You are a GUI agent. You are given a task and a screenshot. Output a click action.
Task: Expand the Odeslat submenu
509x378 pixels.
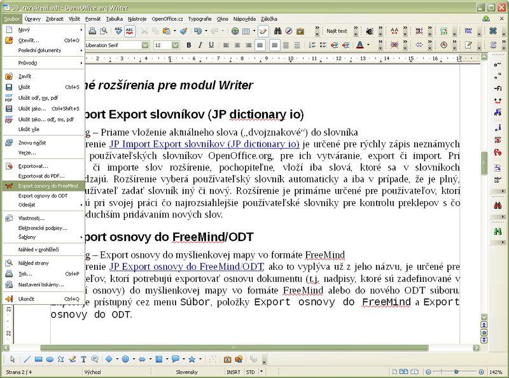[x=43, y=205]
